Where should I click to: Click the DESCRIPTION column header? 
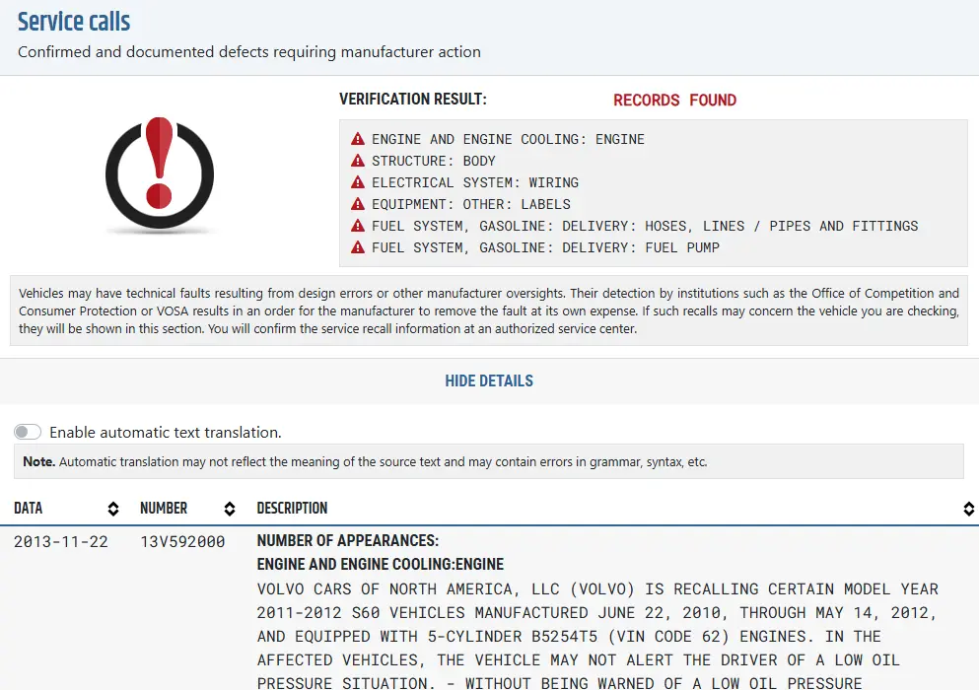point(292,509)
